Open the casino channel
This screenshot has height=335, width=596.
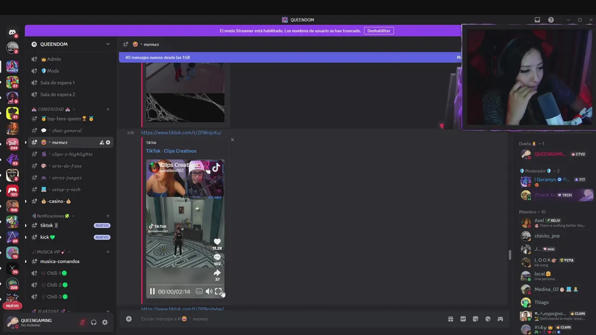point(71,201)
